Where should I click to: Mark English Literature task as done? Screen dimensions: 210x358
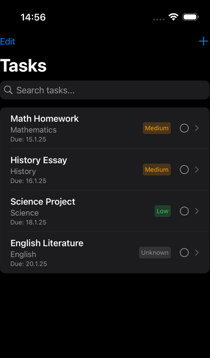[184, 253]
